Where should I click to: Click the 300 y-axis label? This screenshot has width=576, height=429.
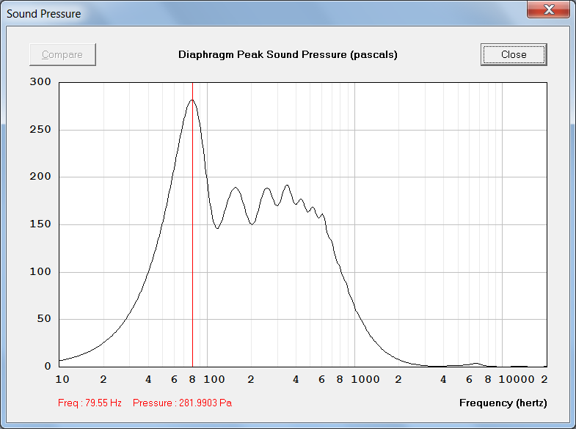[x=40, y=81]
